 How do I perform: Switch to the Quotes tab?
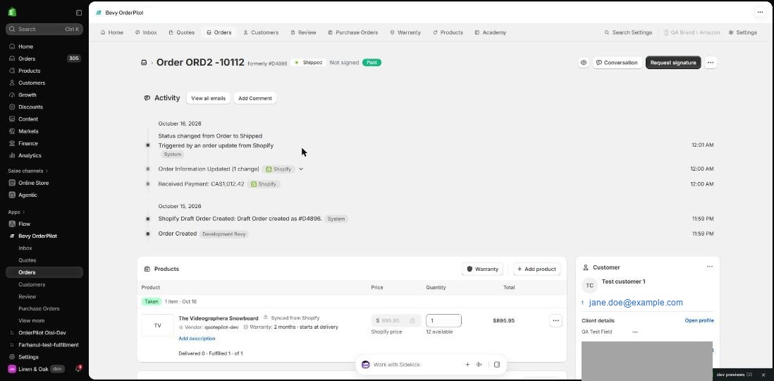(x=182, y=32)
